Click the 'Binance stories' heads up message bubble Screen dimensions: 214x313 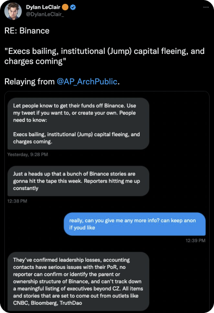[78, 181]
